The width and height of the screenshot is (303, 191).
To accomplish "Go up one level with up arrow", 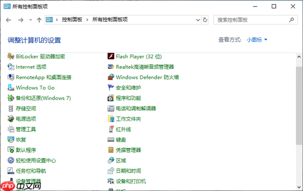I will [x=39, y=20].
